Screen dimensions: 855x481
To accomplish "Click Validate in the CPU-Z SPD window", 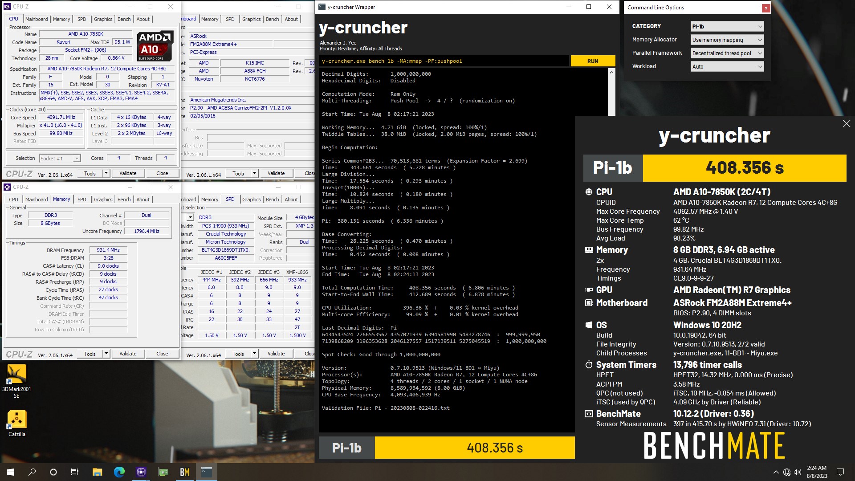I will click(x=276, y=354).
